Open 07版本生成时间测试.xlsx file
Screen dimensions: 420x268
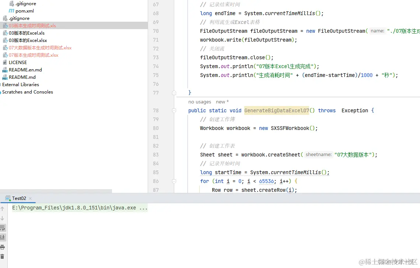click(x=34, y=55)
